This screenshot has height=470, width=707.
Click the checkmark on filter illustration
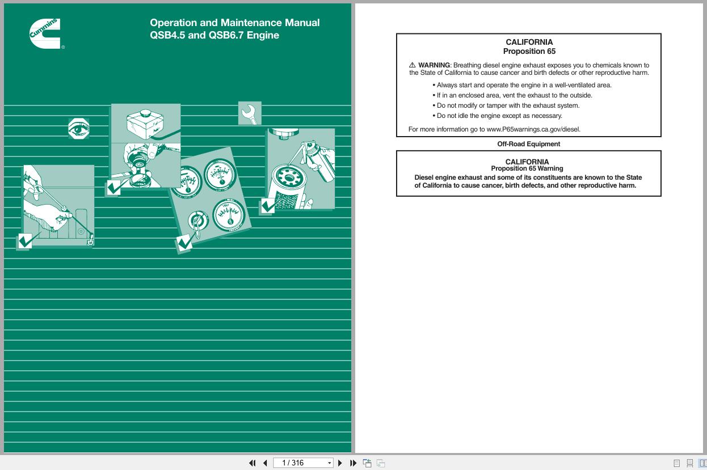pyautogui.click(x=267, y=206)
